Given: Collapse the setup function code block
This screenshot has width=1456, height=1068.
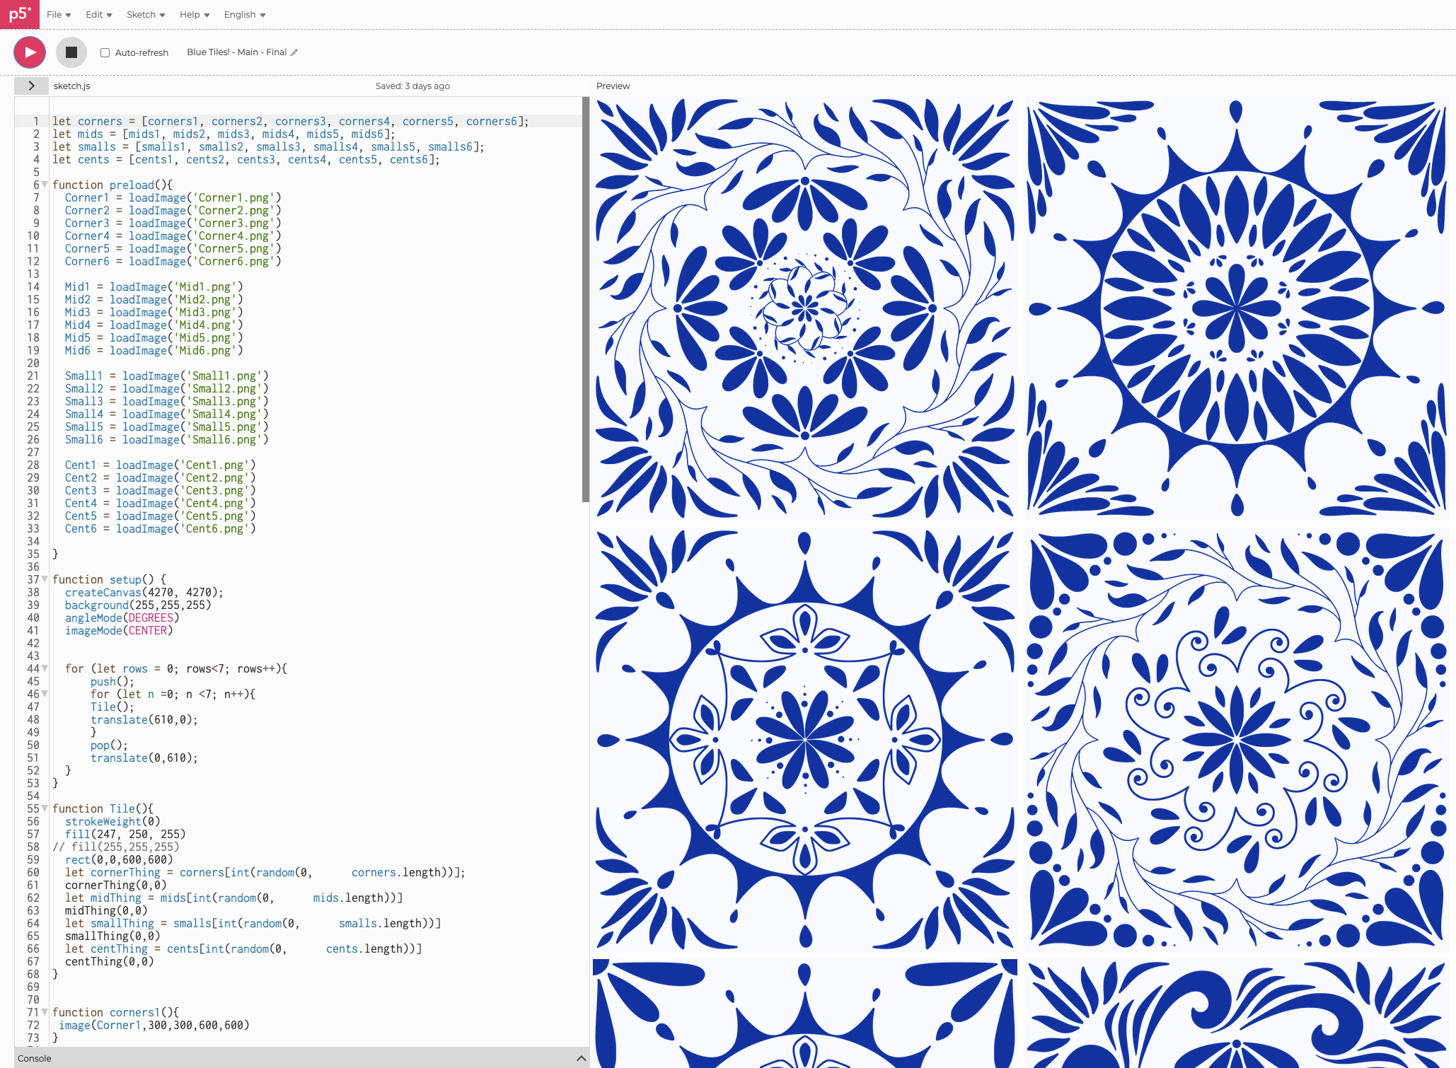Looking at the screenshot, I should pos(44,579).
